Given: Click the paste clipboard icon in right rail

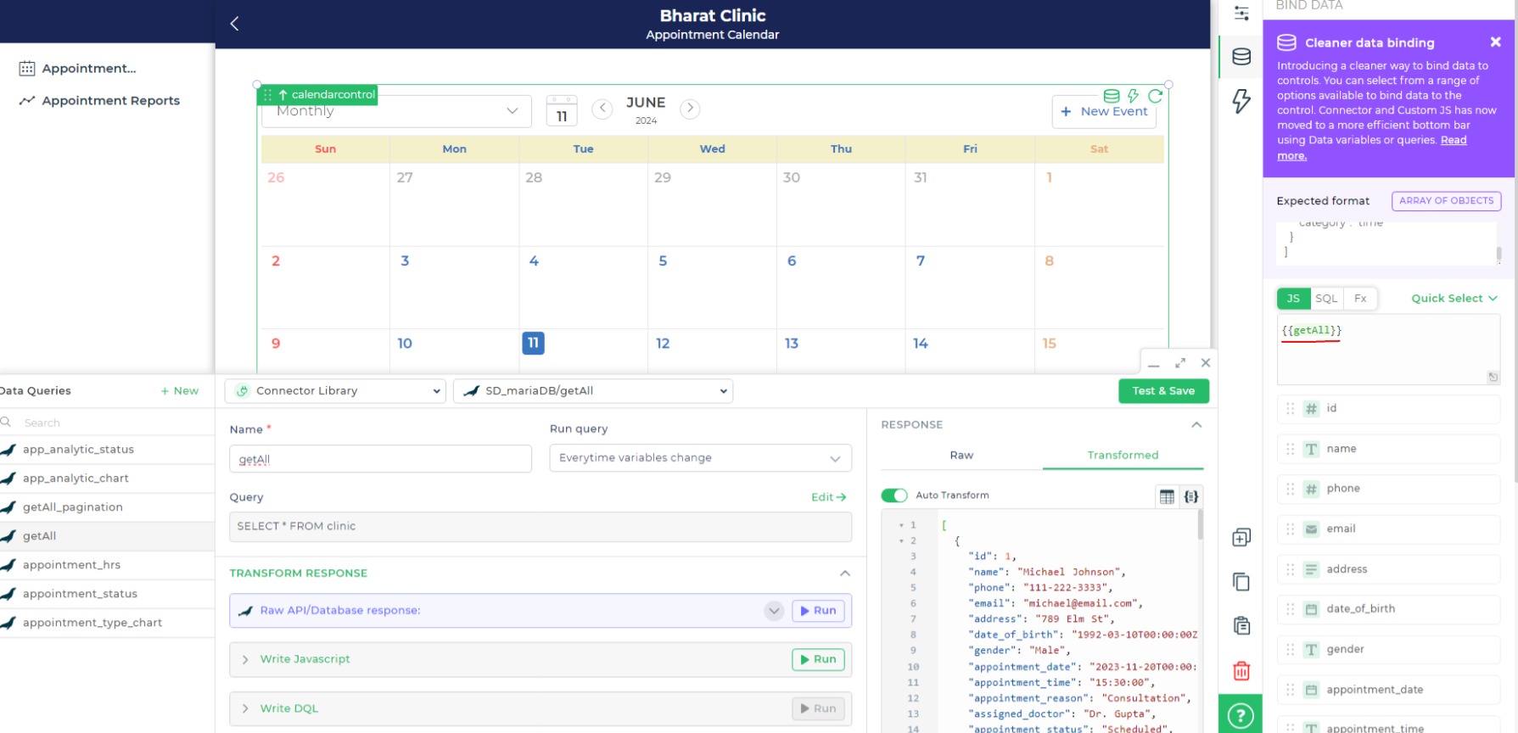Looking at the screenshot, I should pyautogui.click(x=1241, y=626).
